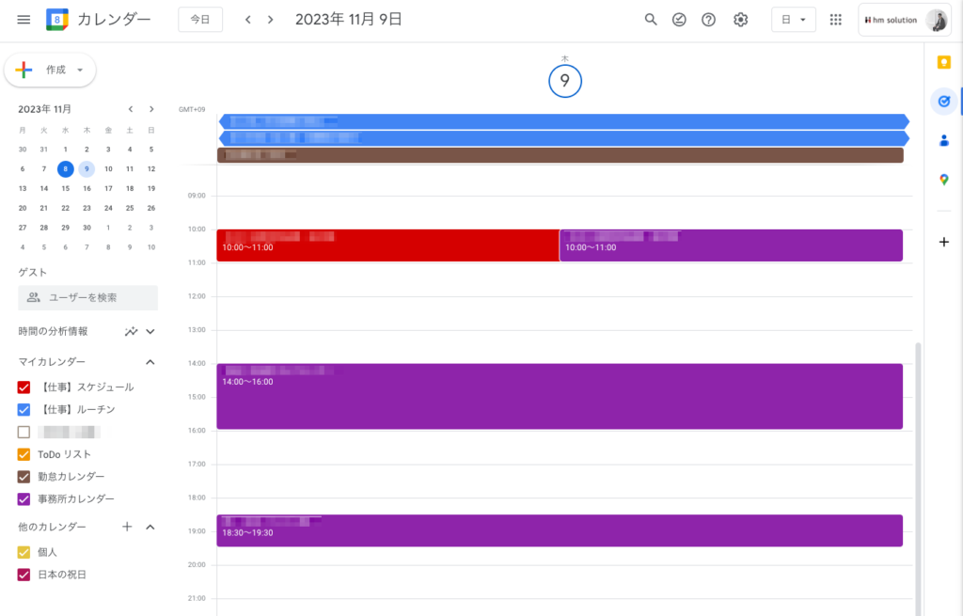The image size is (963, 616).
Task: Go to next day arrow in header
Action: click(270, 20)
